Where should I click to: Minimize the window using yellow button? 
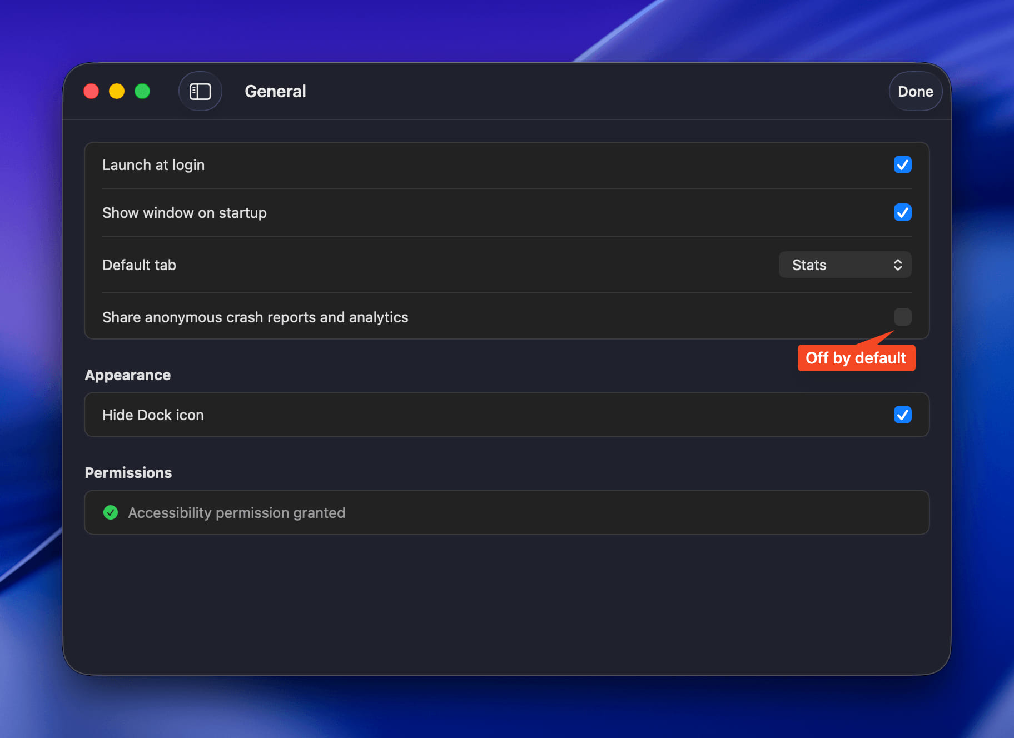coord(117,91)
